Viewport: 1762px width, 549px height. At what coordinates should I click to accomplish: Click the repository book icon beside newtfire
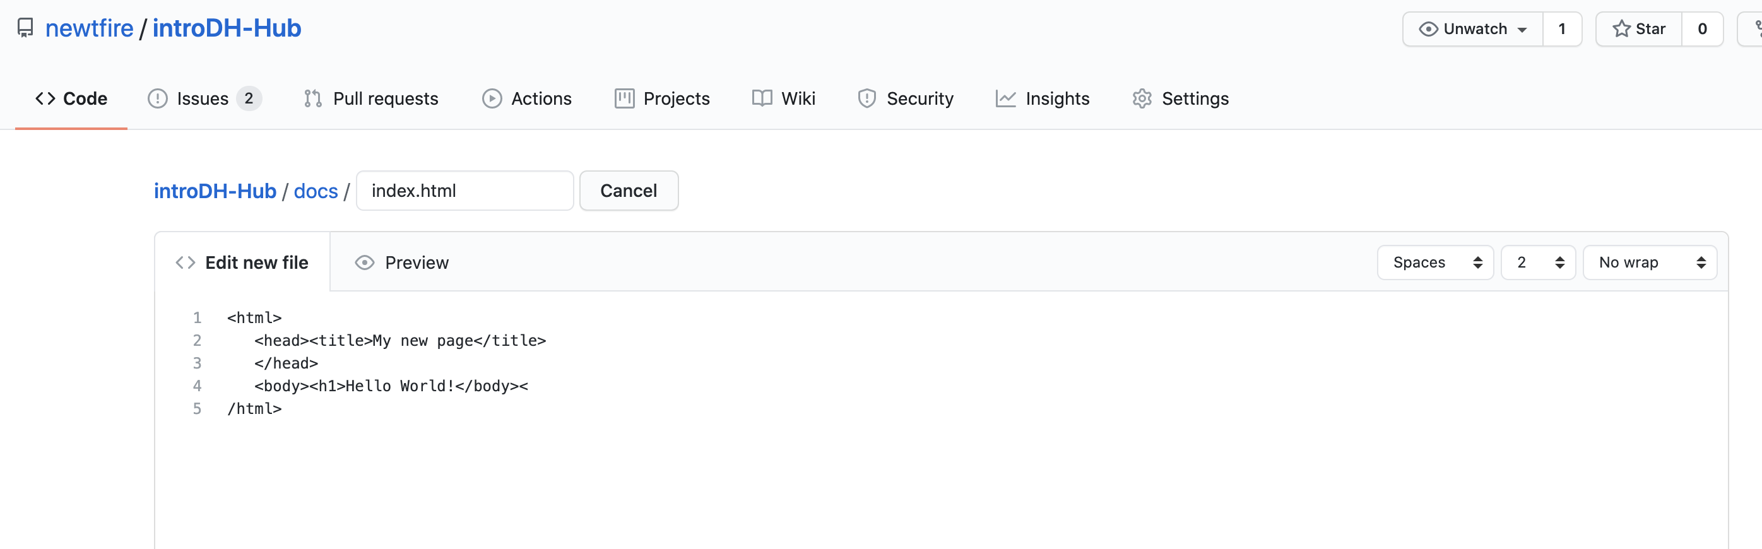click(25, 28)
